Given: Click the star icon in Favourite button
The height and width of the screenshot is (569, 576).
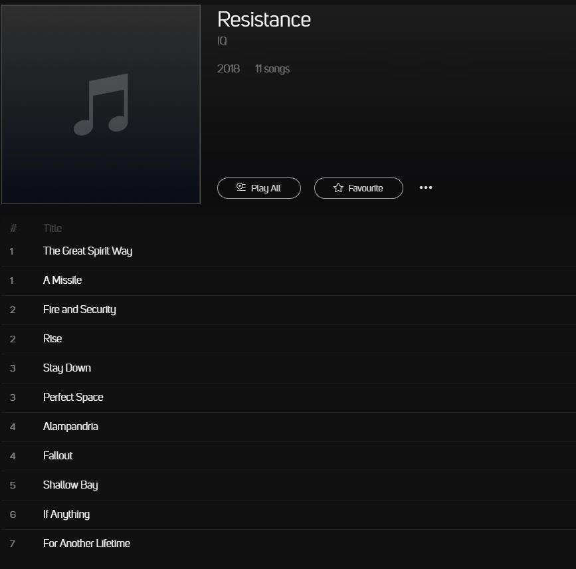Looking at the screenshot, I should pyautogui.click(x=338, y=188).
